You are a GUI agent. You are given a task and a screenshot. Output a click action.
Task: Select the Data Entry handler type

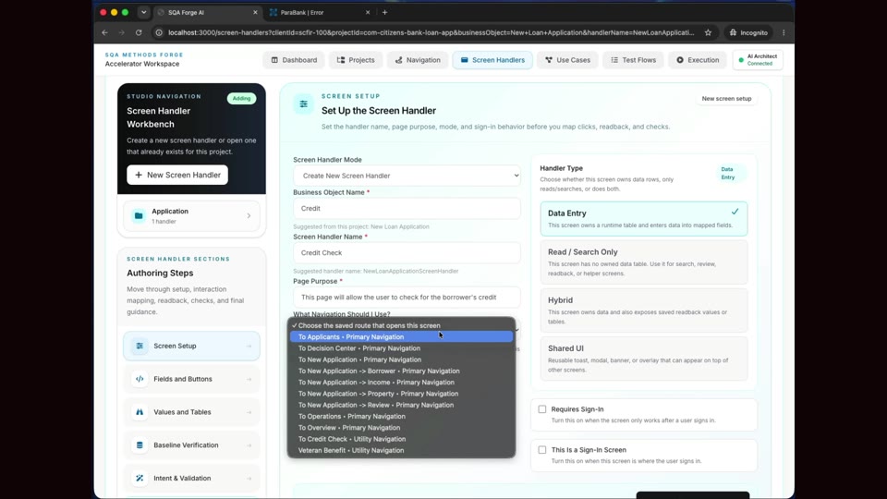(x=644, y=218)
